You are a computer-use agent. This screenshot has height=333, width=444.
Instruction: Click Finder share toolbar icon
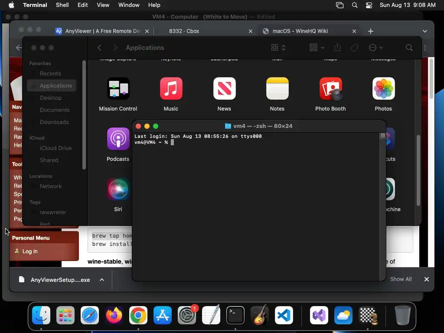(337, 47)
